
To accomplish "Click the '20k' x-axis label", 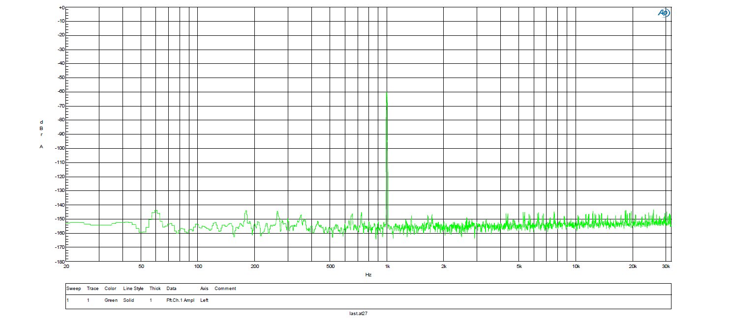I will coord(633,267).
